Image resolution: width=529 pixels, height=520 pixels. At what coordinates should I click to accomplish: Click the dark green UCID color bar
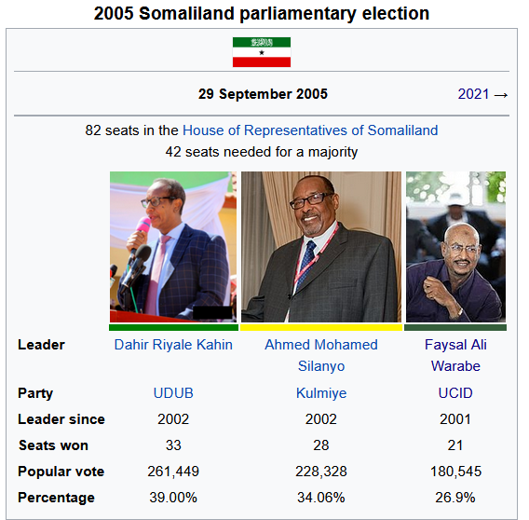coord(455,327)
